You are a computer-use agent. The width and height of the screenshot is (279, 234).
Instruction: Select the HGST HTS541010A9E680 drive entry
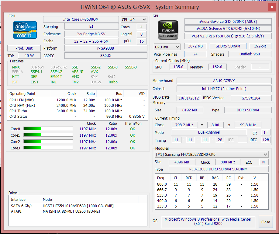coord(78,206)
